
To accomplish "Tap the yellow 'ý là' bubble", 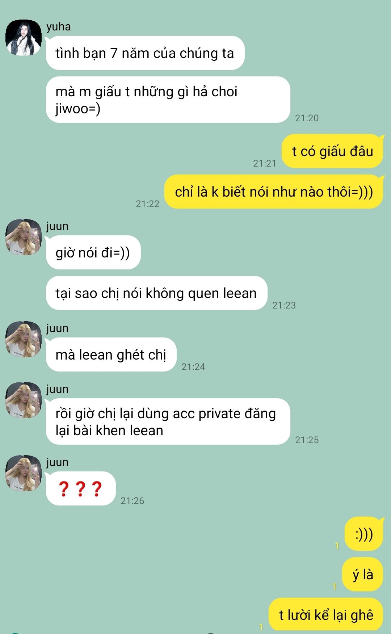I will pyautogui.click(x=362, y=574).
